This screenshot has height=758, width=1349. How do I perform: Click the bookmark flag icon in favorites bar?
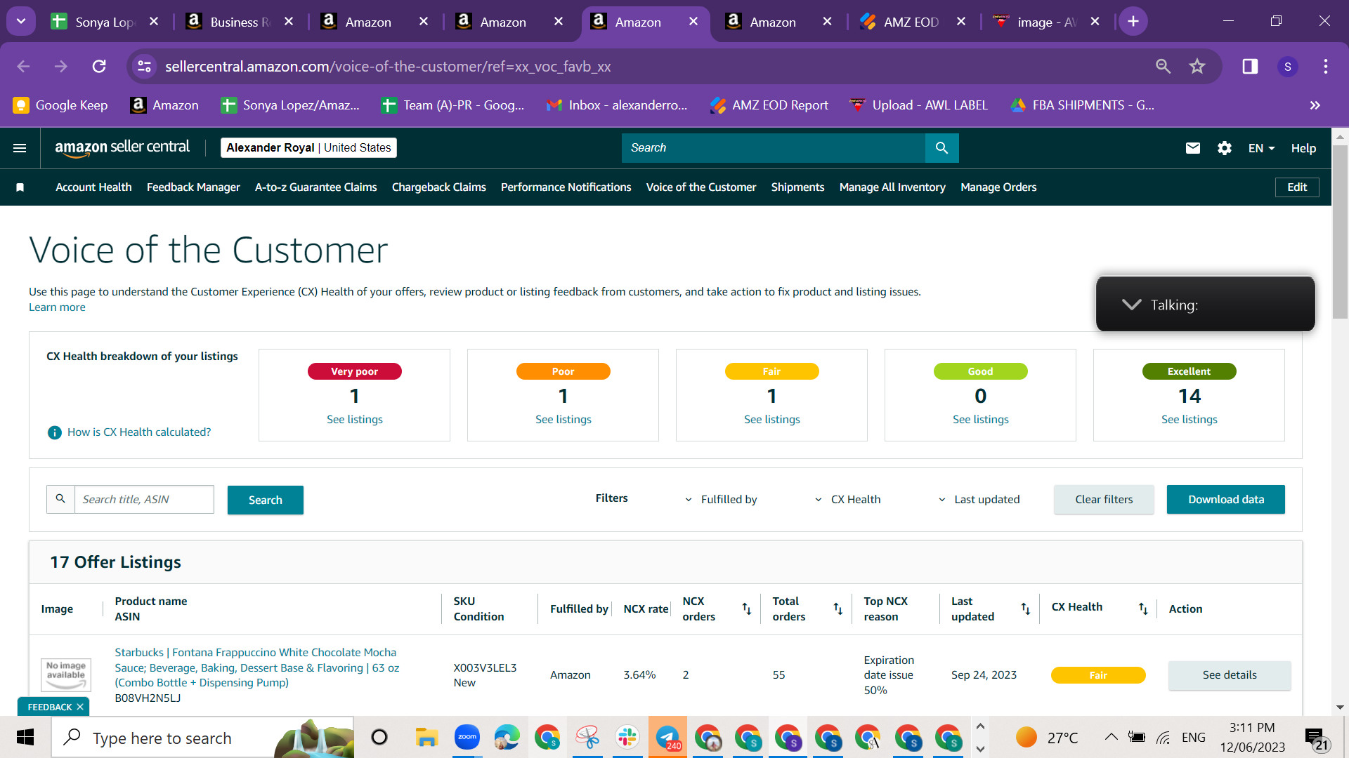[20, 187]
